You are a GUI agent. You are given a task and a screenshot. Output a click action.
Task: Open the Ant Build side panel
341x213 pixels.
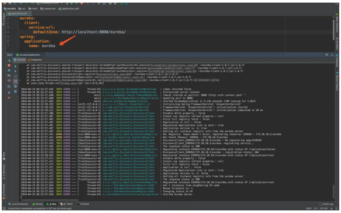pyautogui.click(x=337, y=43)
